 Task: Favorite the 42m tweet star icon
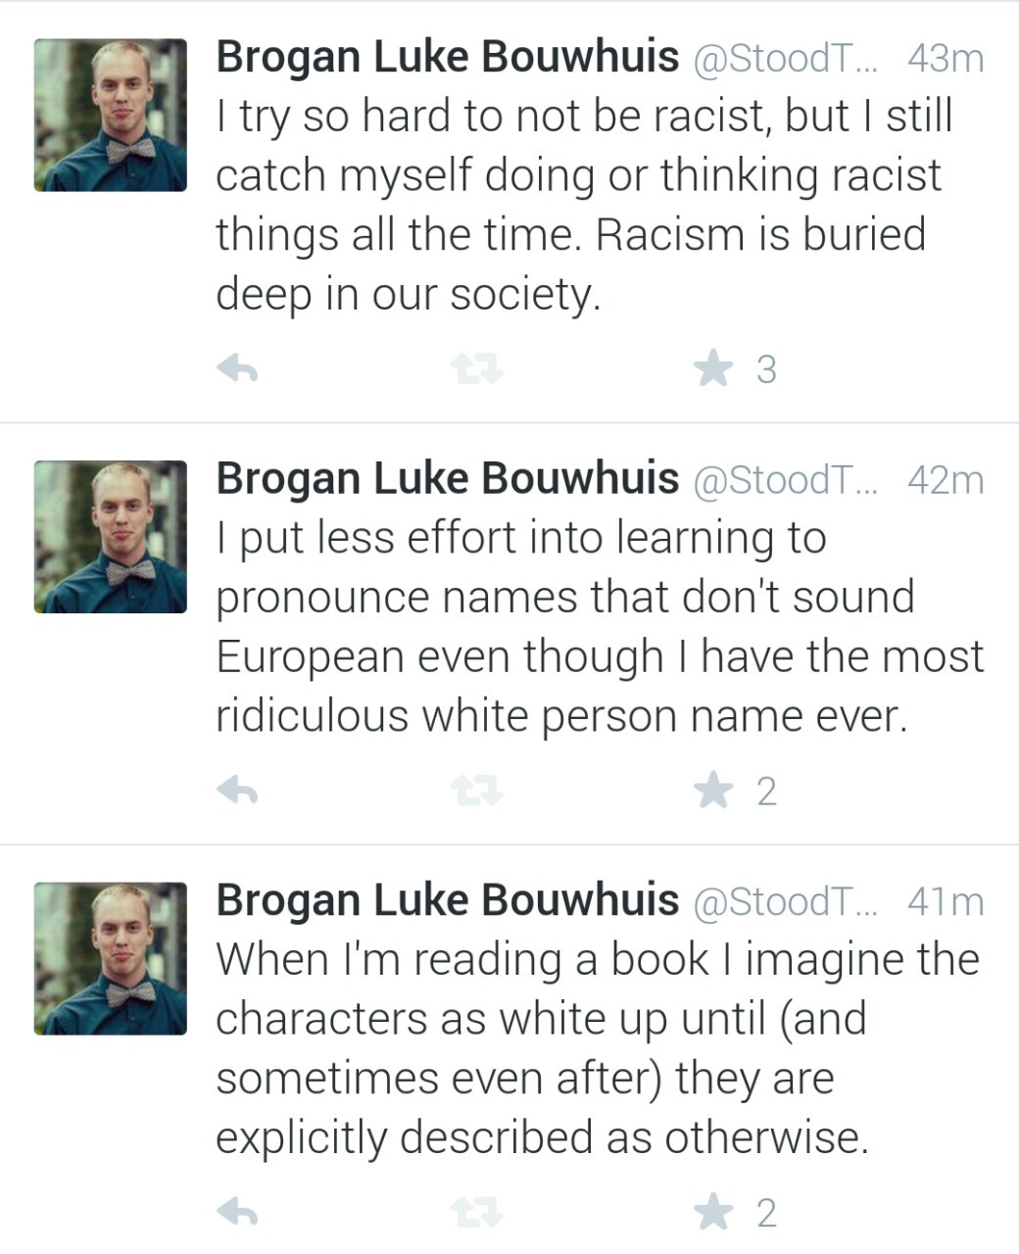[712, 790]
